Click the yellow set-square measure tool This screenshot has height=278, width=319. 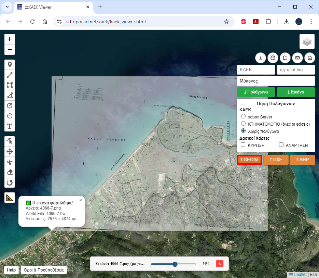tap(10, 198)
